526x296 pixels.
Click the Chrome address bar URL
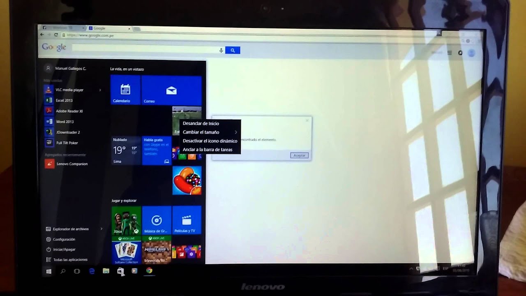pos(90,35)
